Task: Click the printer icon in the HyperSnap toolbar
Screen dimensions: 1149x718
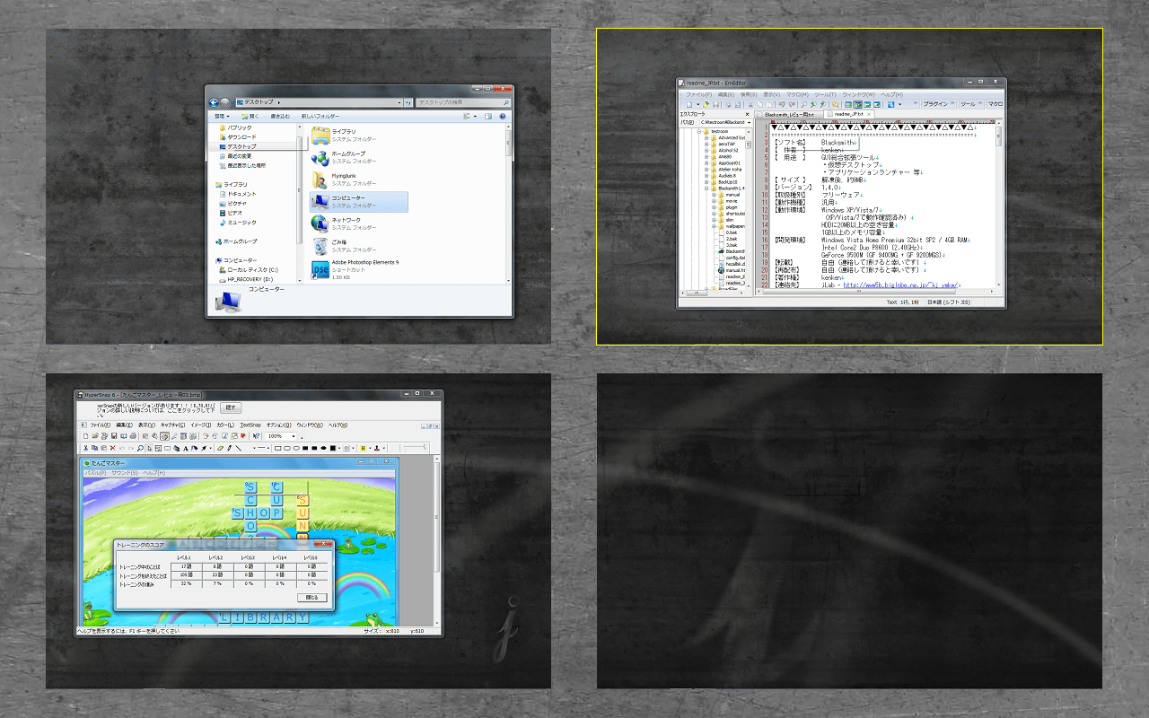Action: (133, 436)
